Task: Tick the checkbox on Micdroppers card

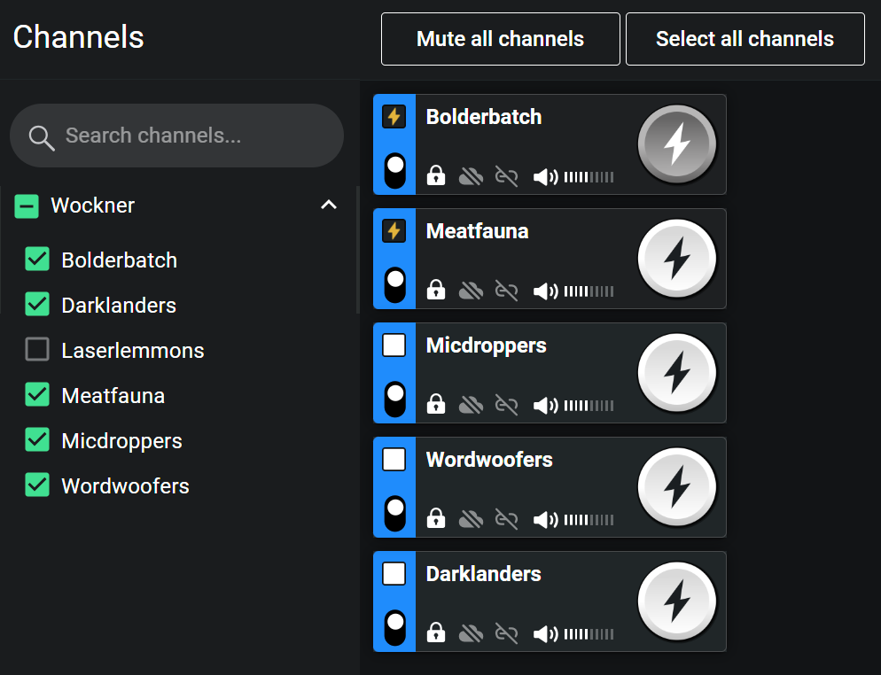Action: pyautogui.click(x=394, y=345)
